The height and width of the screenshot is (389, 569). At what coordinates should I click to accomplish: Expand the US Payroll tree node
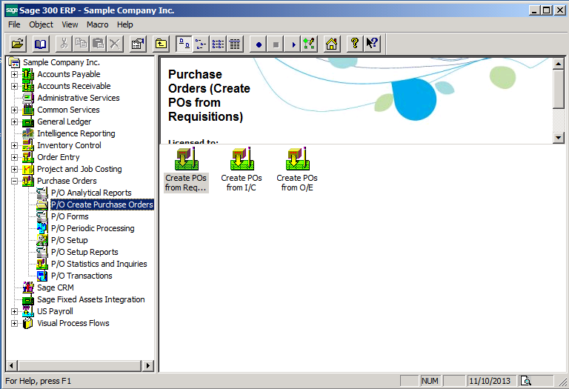[x=14, y=312]
